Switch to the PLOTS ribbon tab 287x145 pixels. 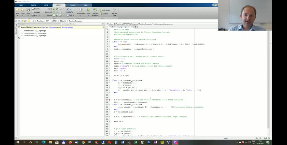33,5
